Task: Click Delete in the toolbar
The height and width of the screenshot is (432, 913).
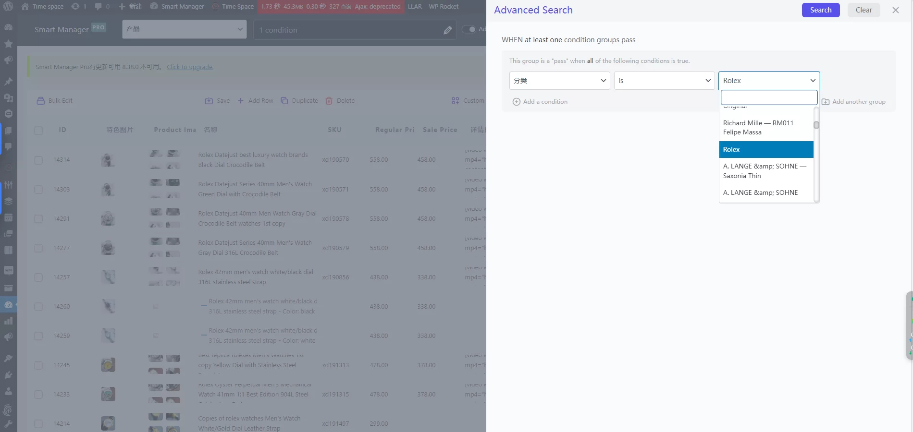Action: tap(340, 101)
